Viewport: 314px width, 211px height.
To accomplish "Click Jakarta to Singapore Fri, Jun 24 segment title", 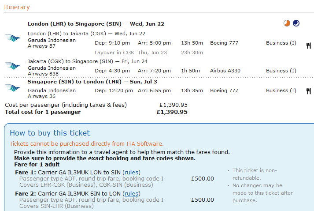I will (x=88, y=61).
